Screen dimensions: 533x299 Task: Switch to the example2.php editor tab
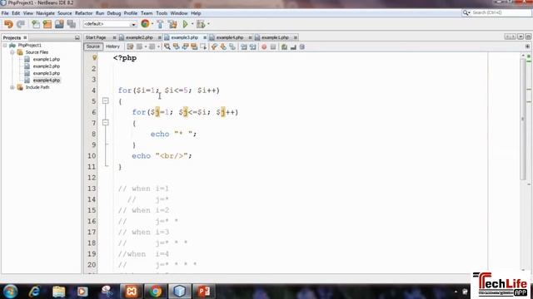coord(139,37)
